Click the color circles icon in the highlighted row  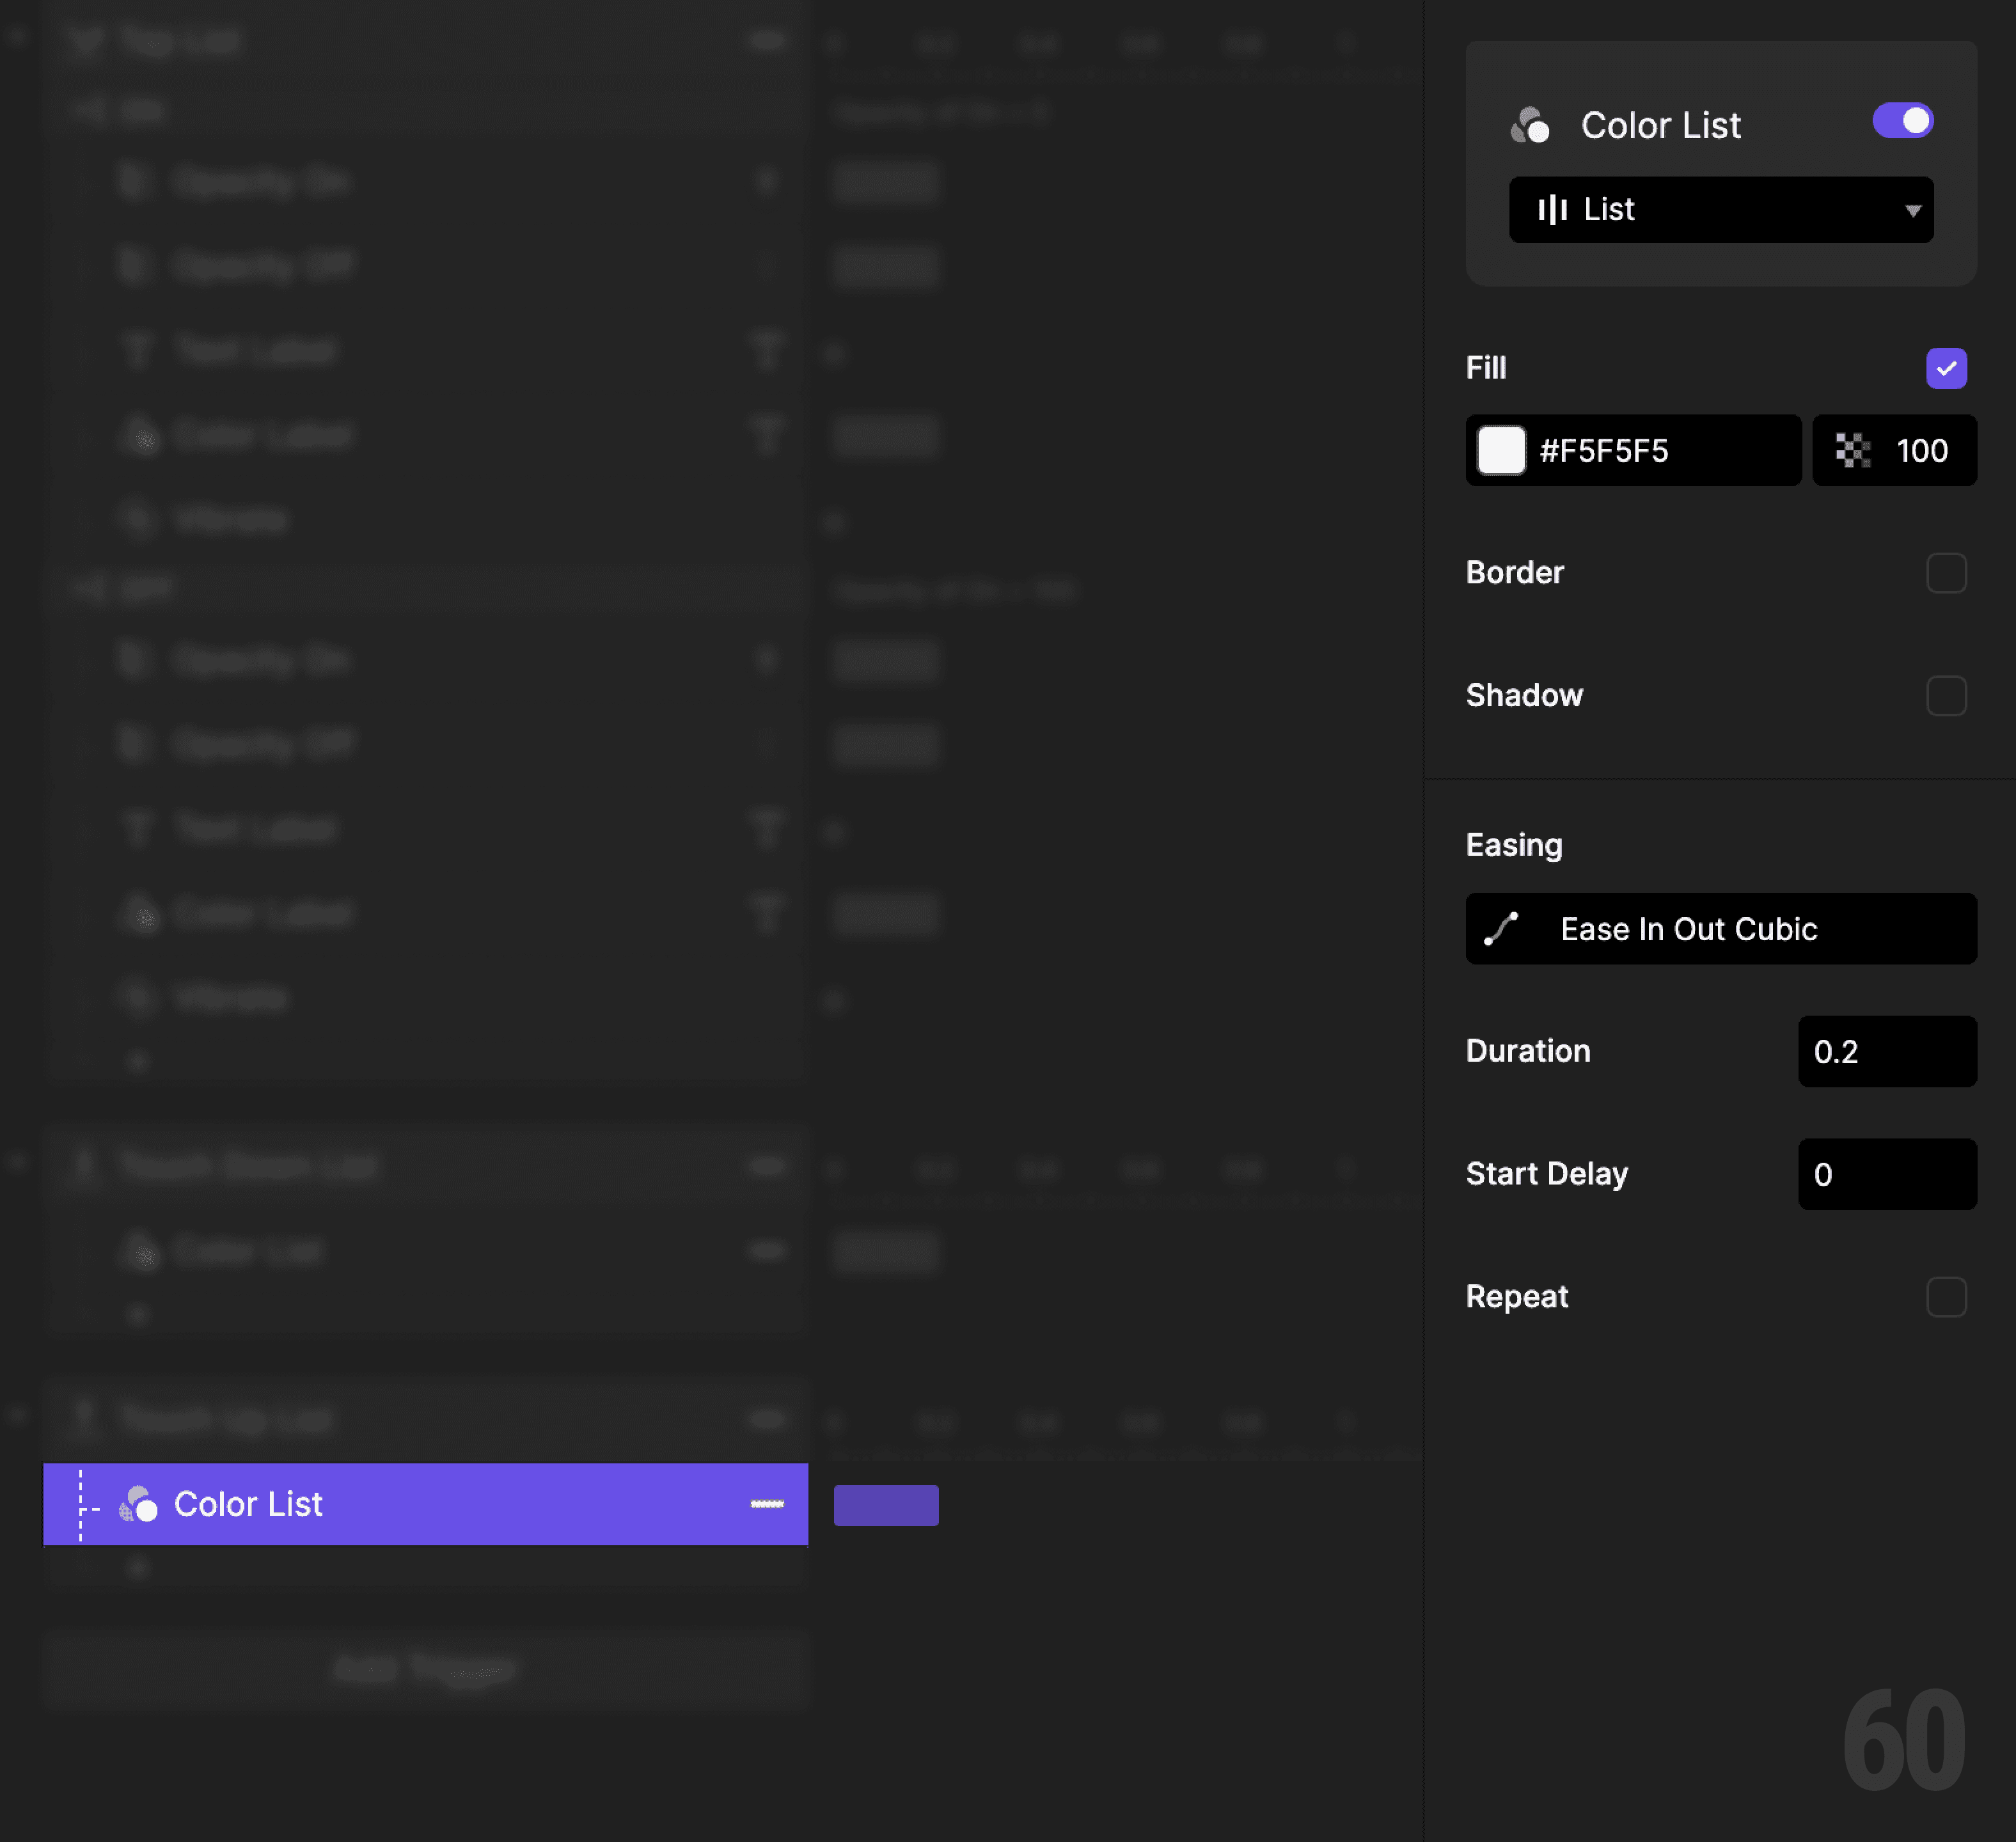pyautogui.click(x=138, y=1504)
